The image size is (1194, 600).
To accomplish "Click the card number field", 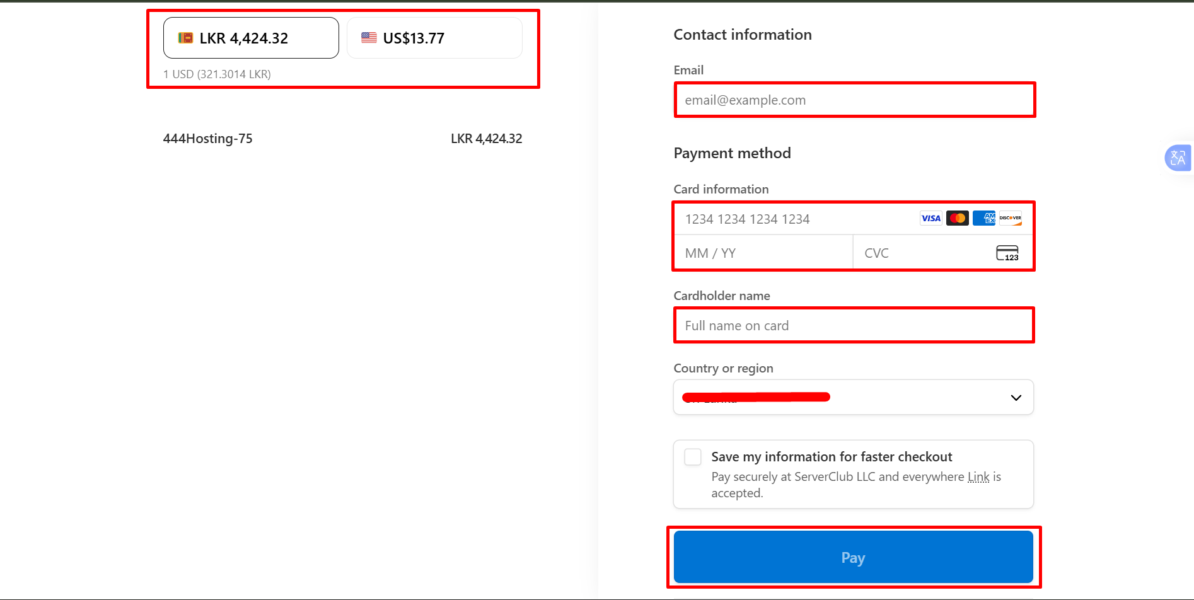I will 794,219.
